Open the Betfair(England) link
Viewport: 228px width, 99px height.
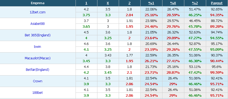point(37,70)
